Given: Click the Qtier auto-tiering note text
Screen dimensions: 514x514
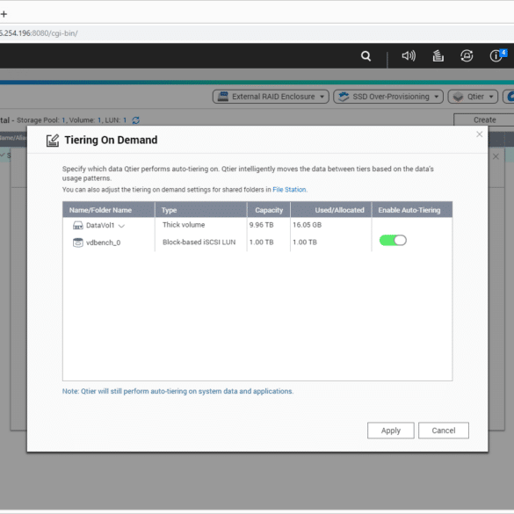Looking at the screenshot, I should coord(178,391).
